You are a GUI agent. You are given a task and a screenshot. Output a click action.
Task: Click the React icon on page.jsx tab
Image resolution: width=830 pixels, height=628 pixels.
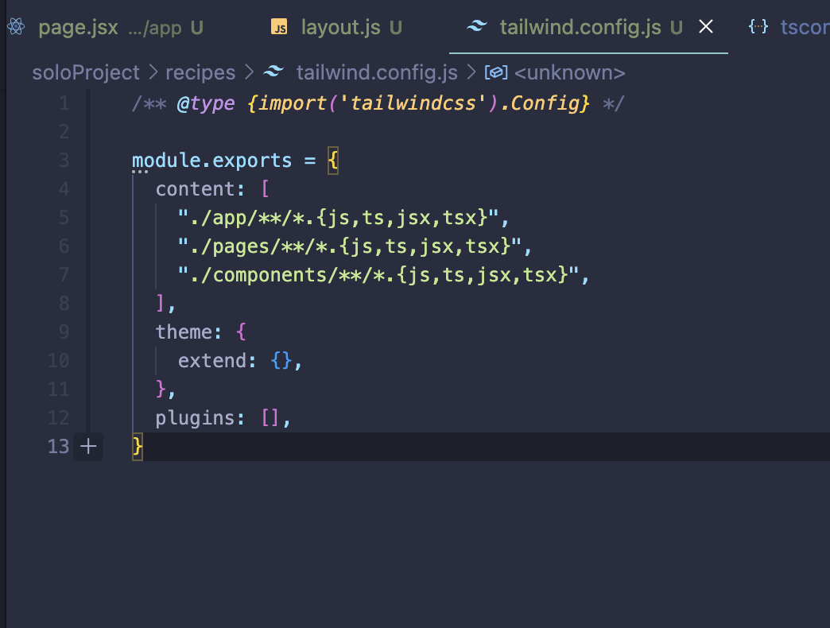tap(14, 26)
